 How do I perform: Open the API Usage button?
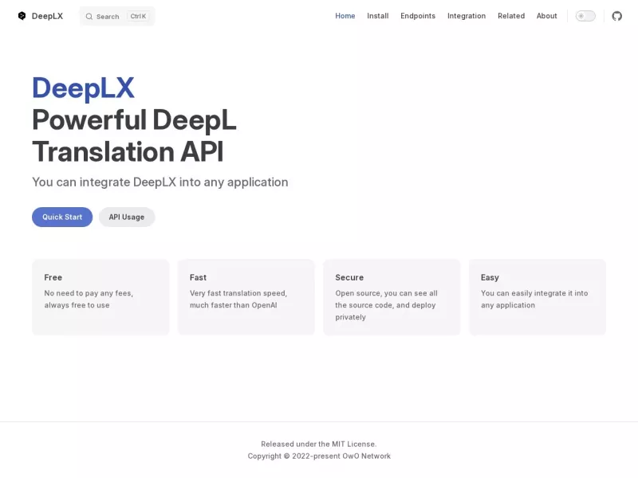tap(127, 217)
